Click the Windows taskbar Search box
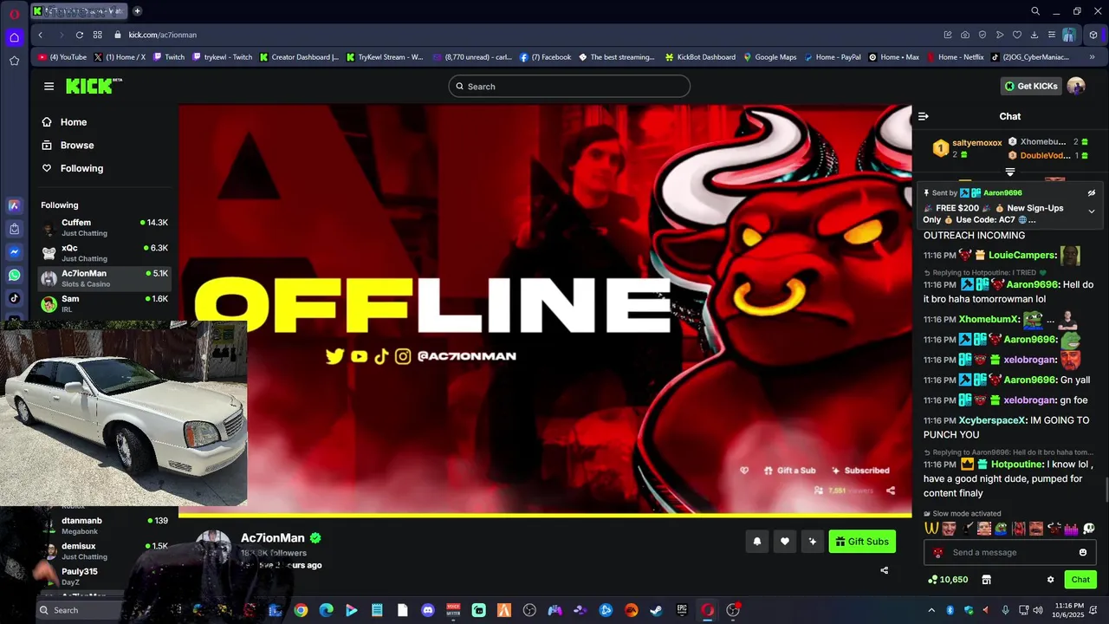Image resolution: width=1109 pixels, height=624 pixels. (x=80, y=610)
